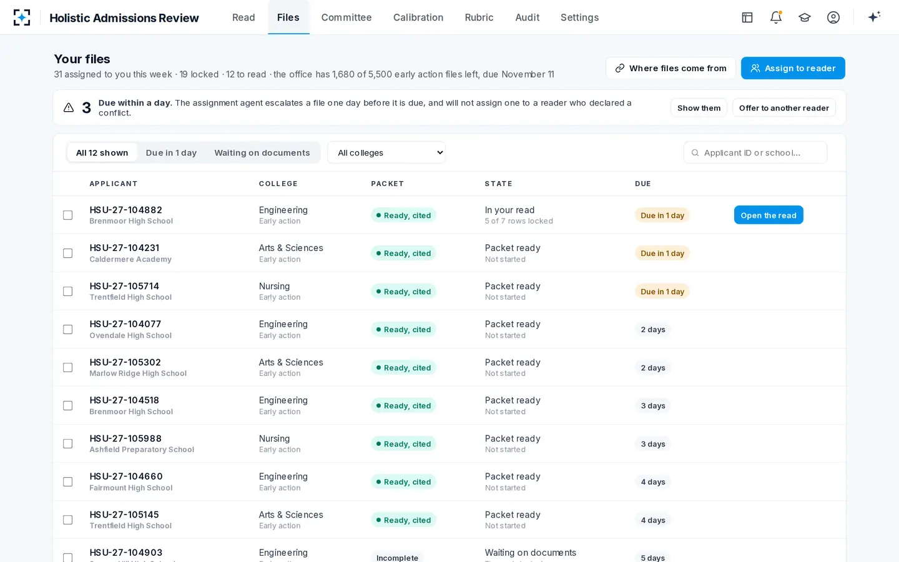The height and width of the screenshot is (562, 899).
Task: Click the 4 days badge for HSU-27-105145
Action: coord(653,520)
